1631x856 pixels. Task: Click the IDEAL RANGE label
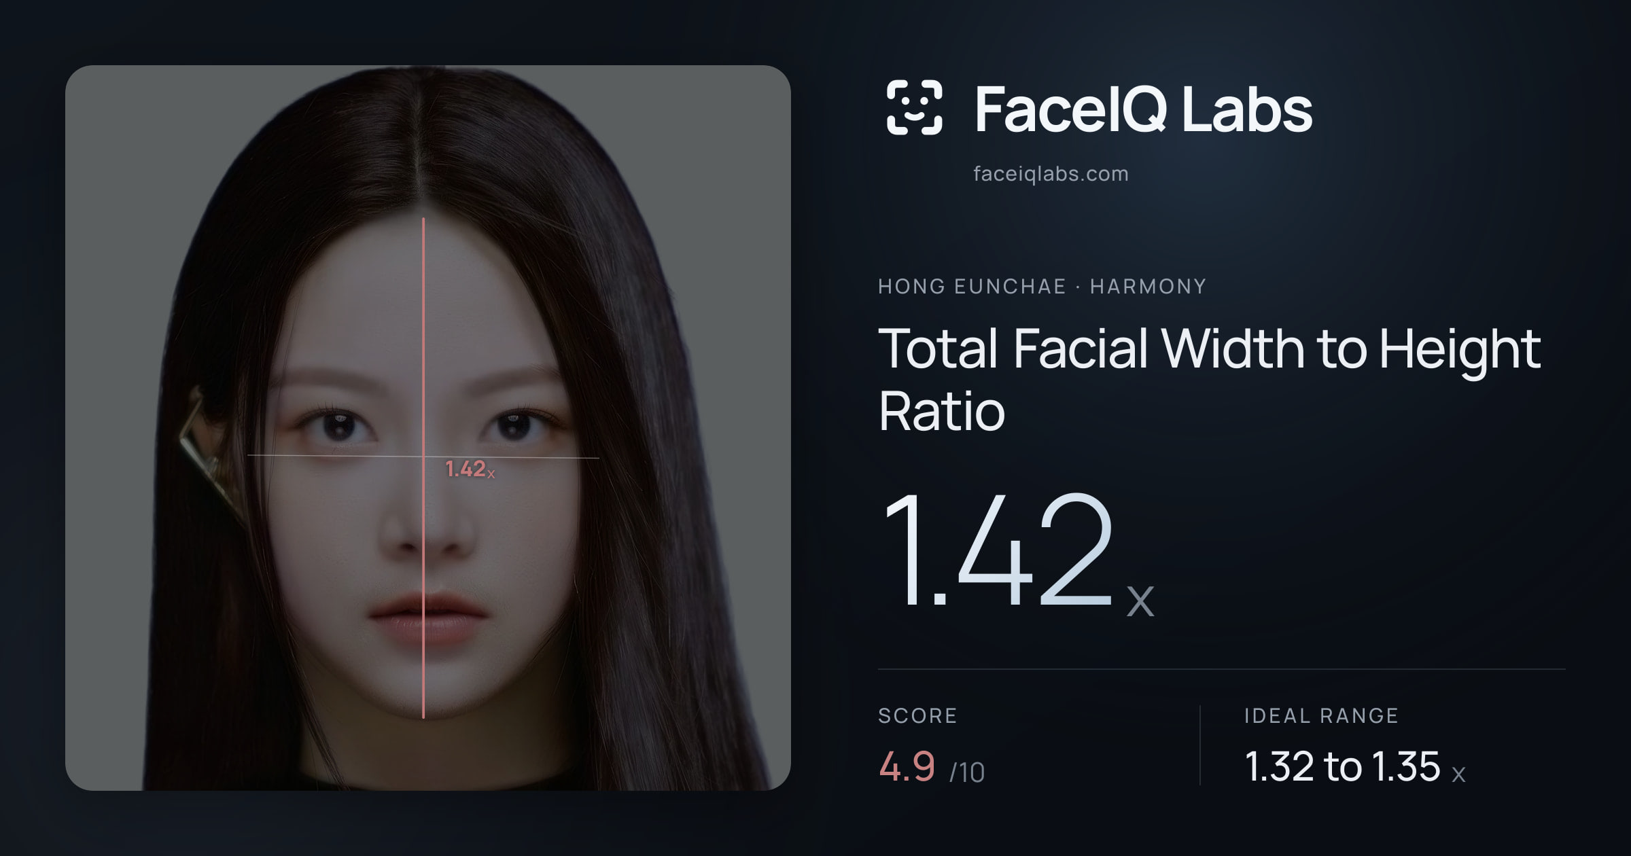coord(1321,715)
